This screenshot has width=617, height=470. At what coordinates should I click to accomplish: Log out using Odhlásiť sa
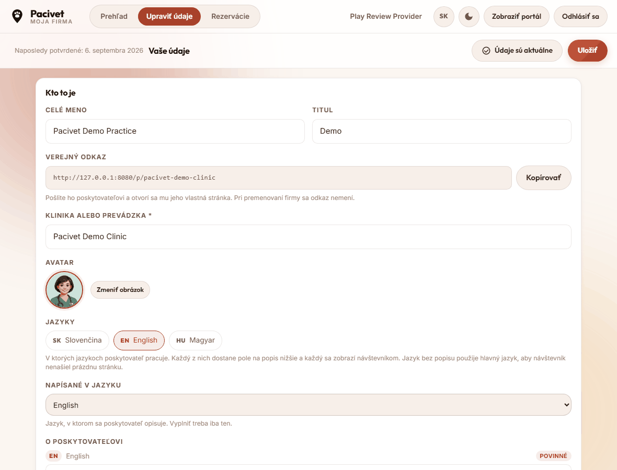click(580, 17)
